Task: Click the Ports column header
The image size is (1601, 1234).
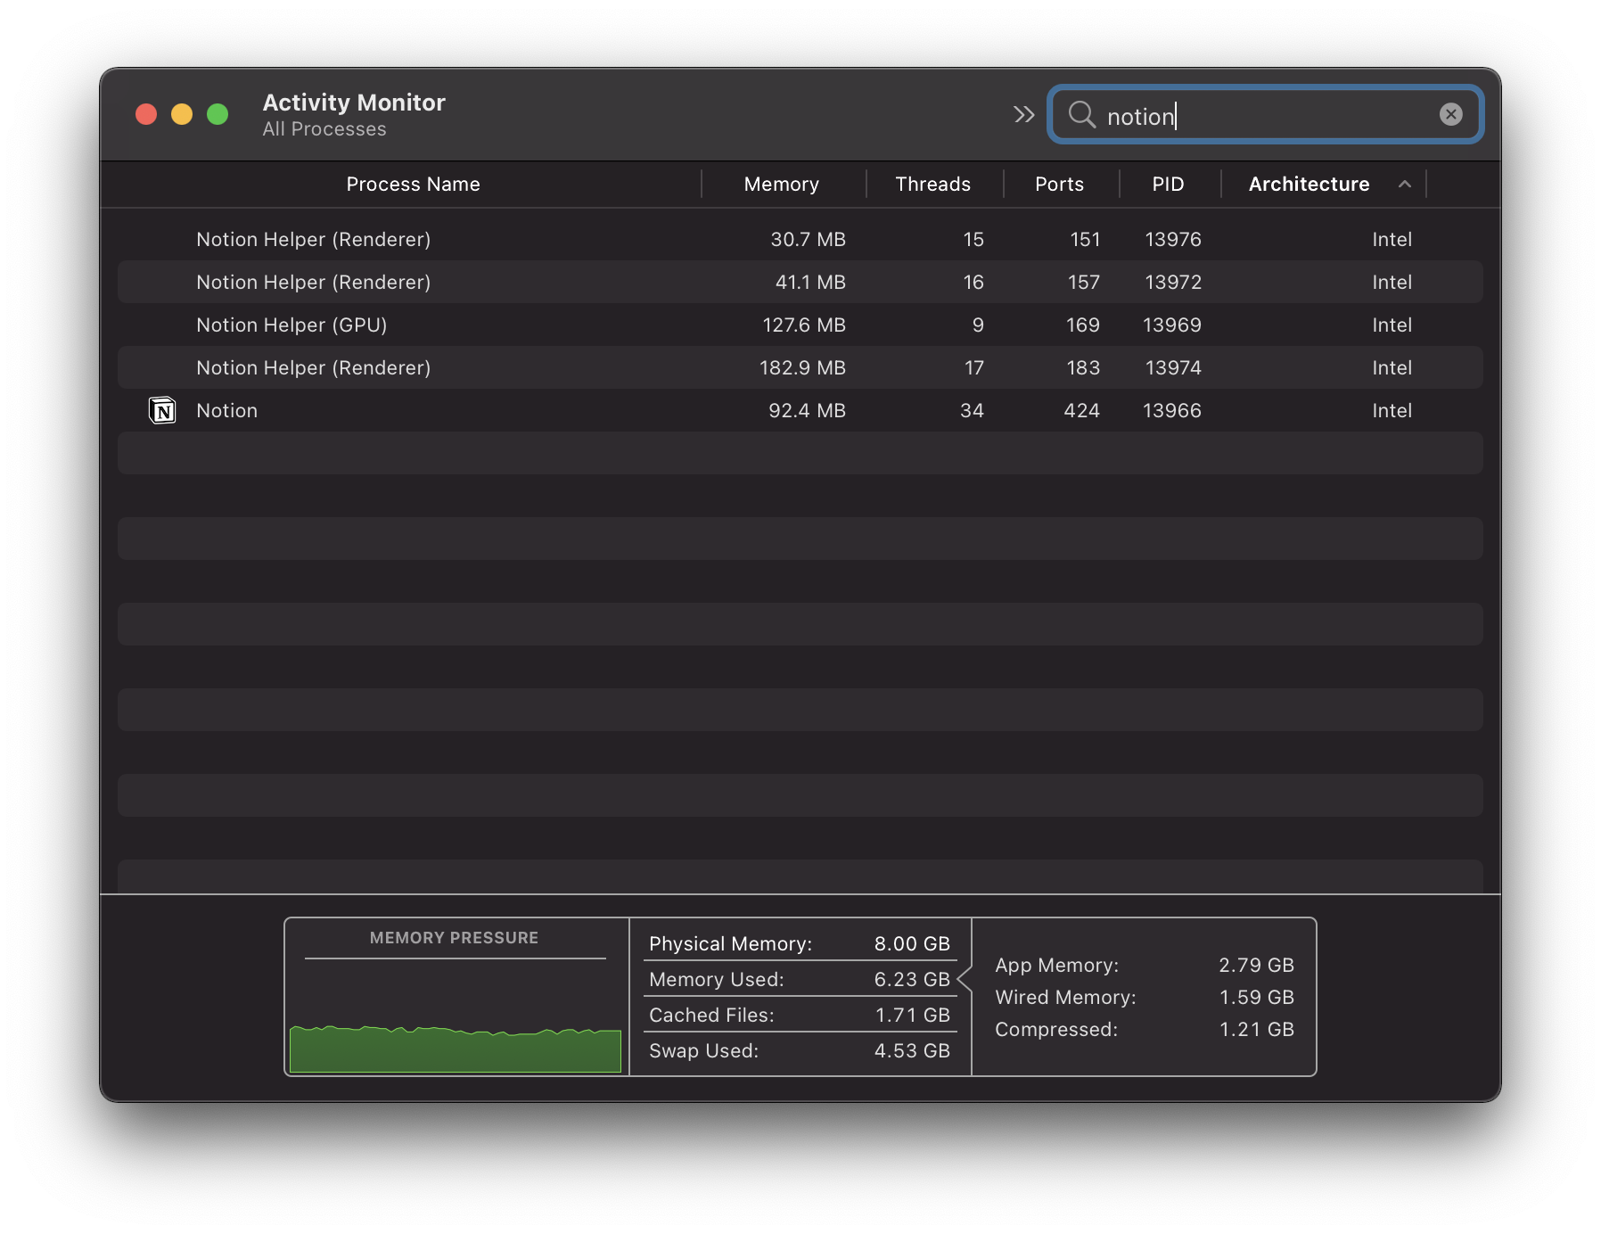Action: 1059,184
